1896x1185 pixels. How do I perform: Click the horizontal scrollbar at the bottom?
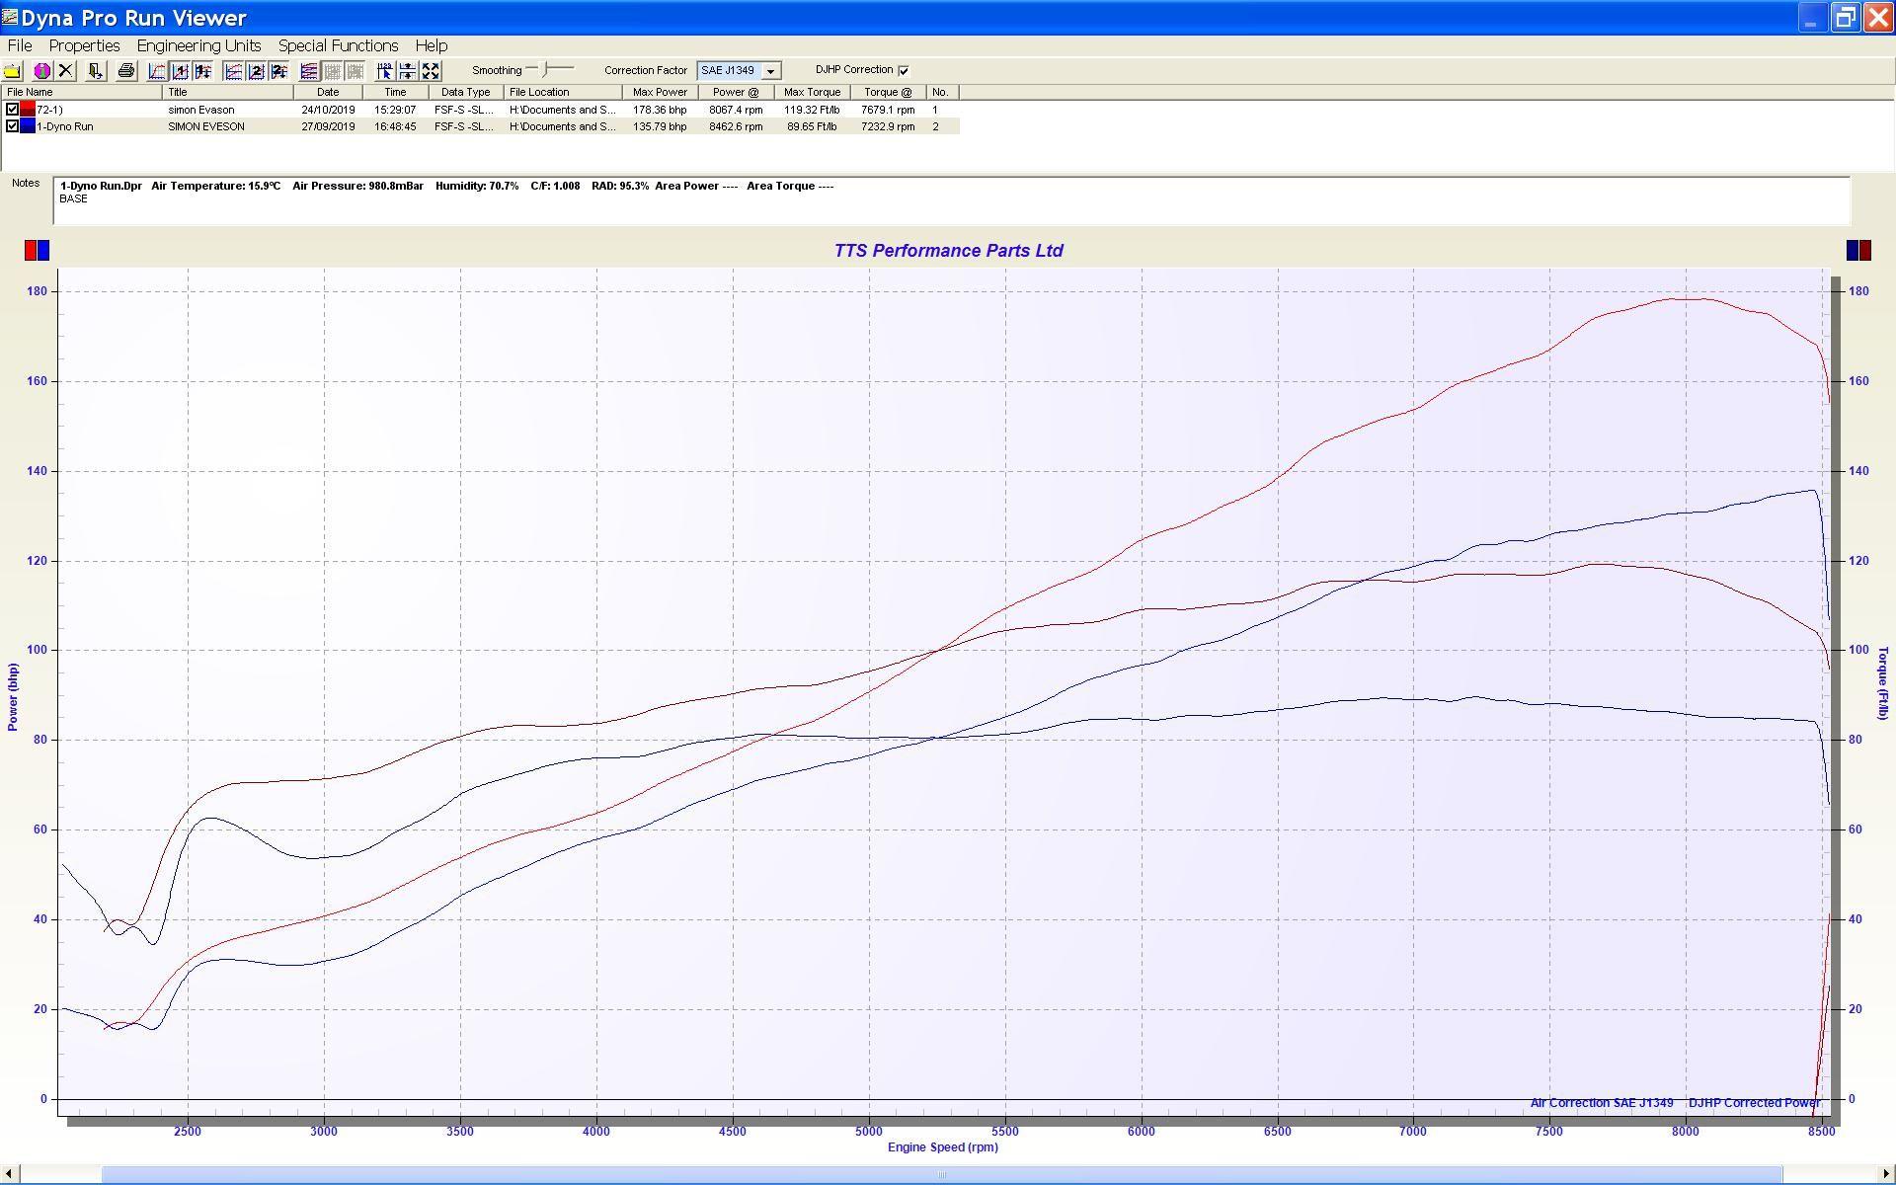(941, 1174)
